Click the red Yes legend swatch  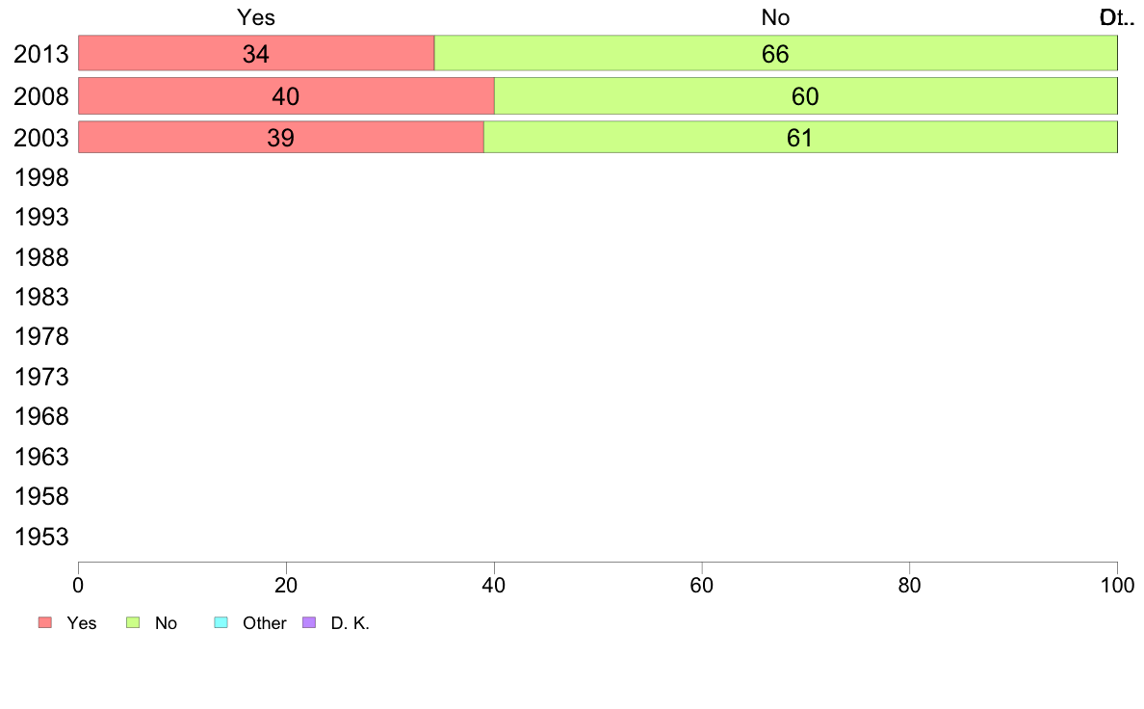pos(45,622)
